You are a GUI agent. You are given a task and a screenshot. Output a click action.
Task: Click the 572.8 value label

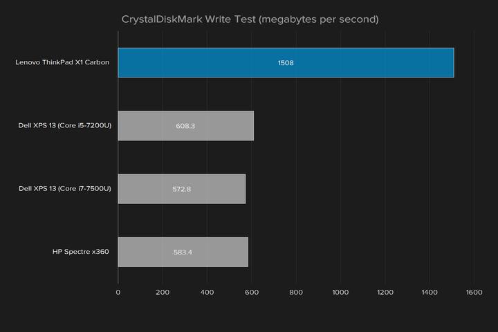[x=181, y=189]
